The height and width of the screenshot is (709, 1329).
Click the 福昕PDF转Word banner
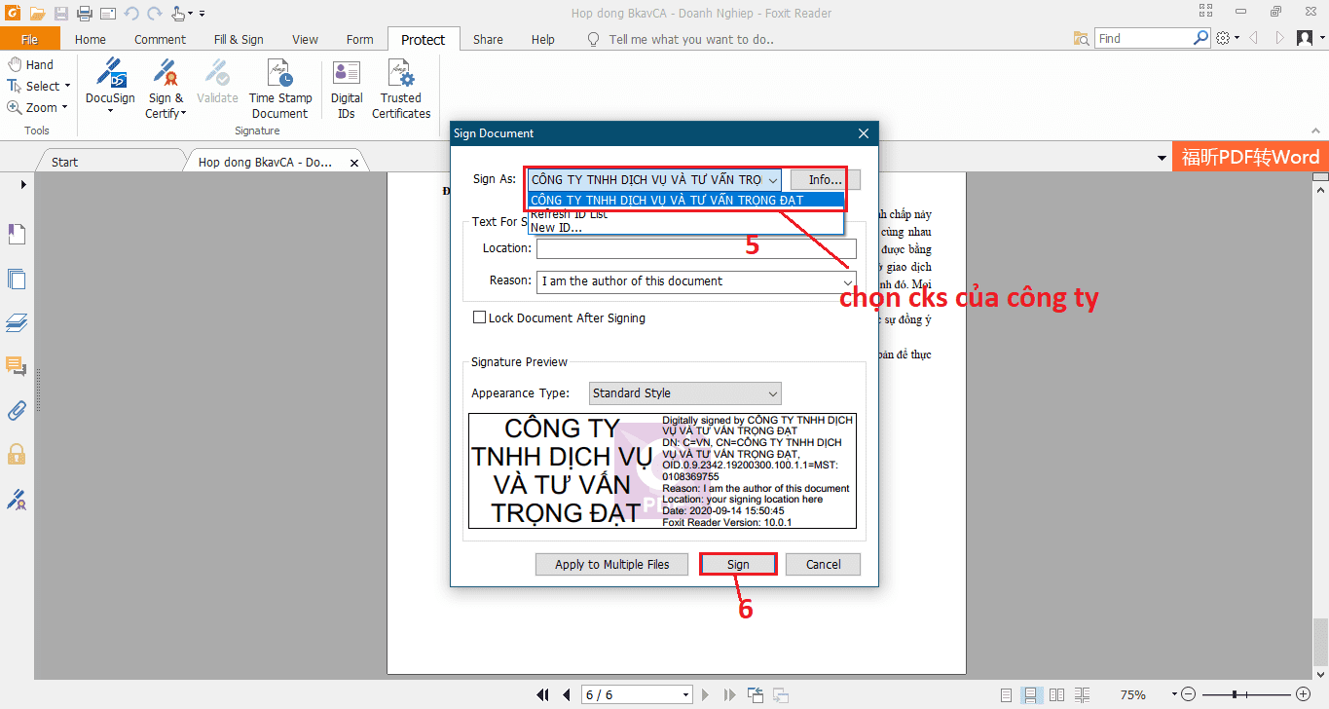click(x=1250, y=157)
